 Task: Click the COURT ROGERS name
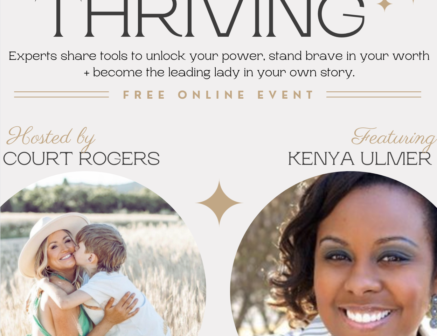[81, 159]
